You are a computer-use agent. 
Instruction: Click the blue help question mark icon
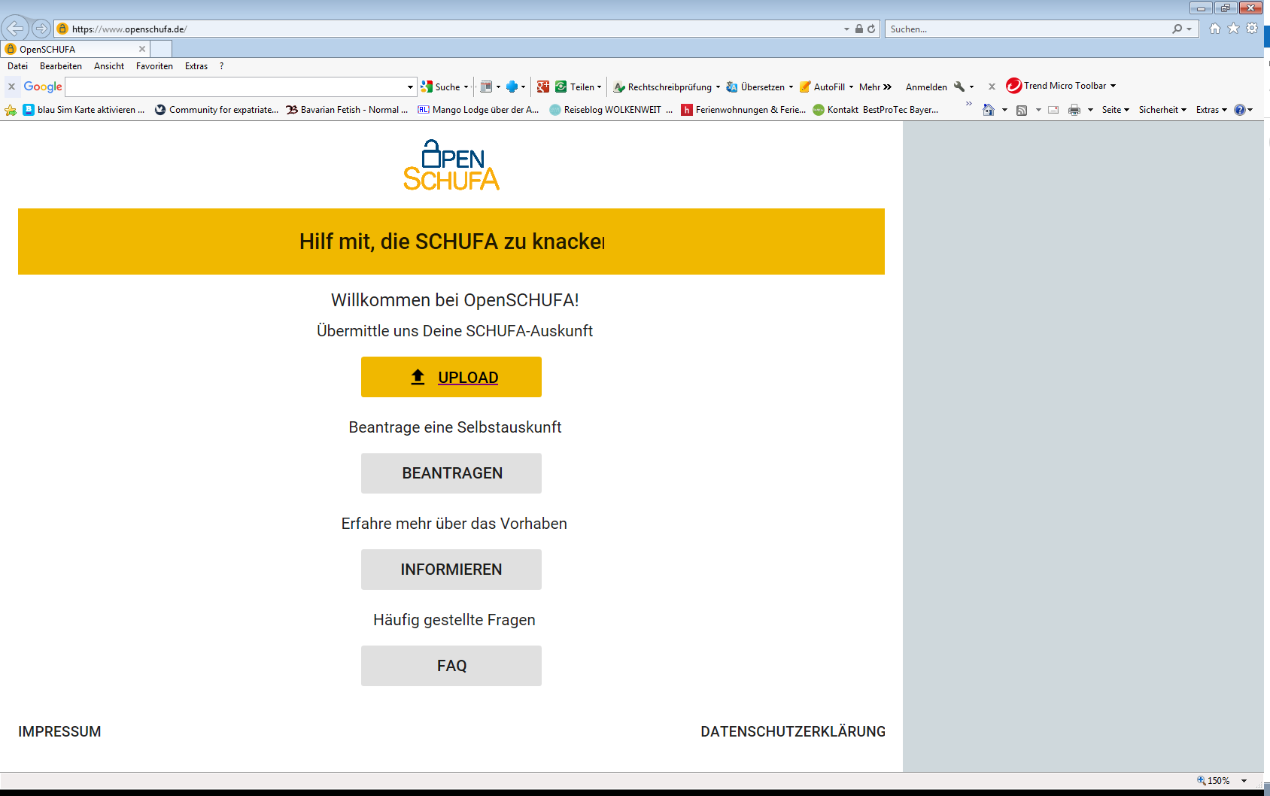1240,110
